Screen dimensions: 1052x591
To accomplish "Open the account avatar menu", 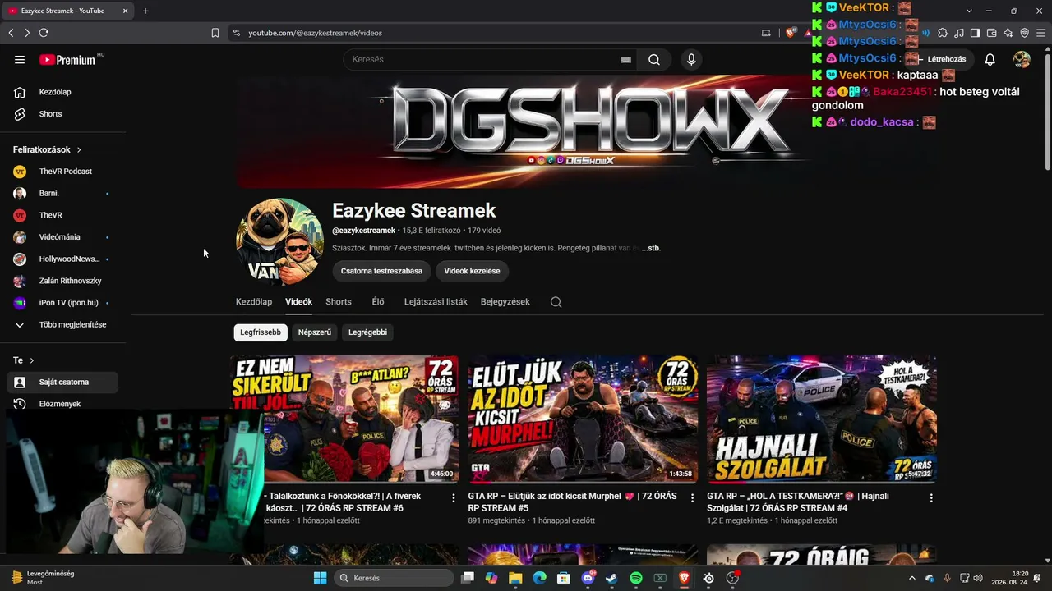I will pyautogui.click(x=1022, y=60).
